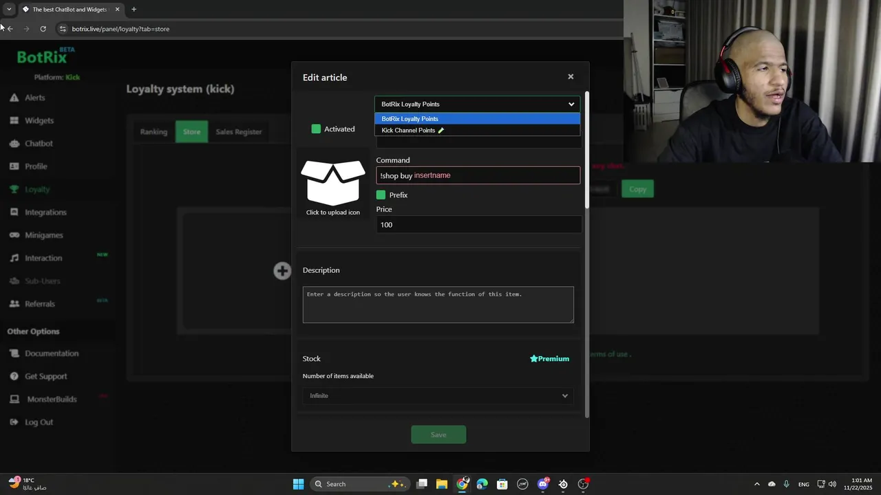This screenshot has height=495, width=881.
Task: Click the Save button
Action: (x=438, y=434)
